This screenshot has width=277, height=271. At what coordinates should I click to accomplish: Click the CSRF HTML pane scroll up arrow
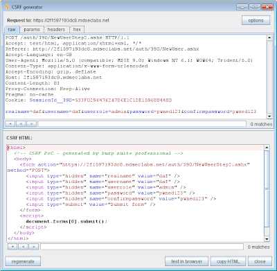[267, 148]
